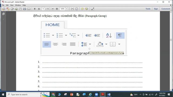Click the dropdown arrow beside numbering icon
This screenshot has width=173, height=97.
tap(66, 35)
